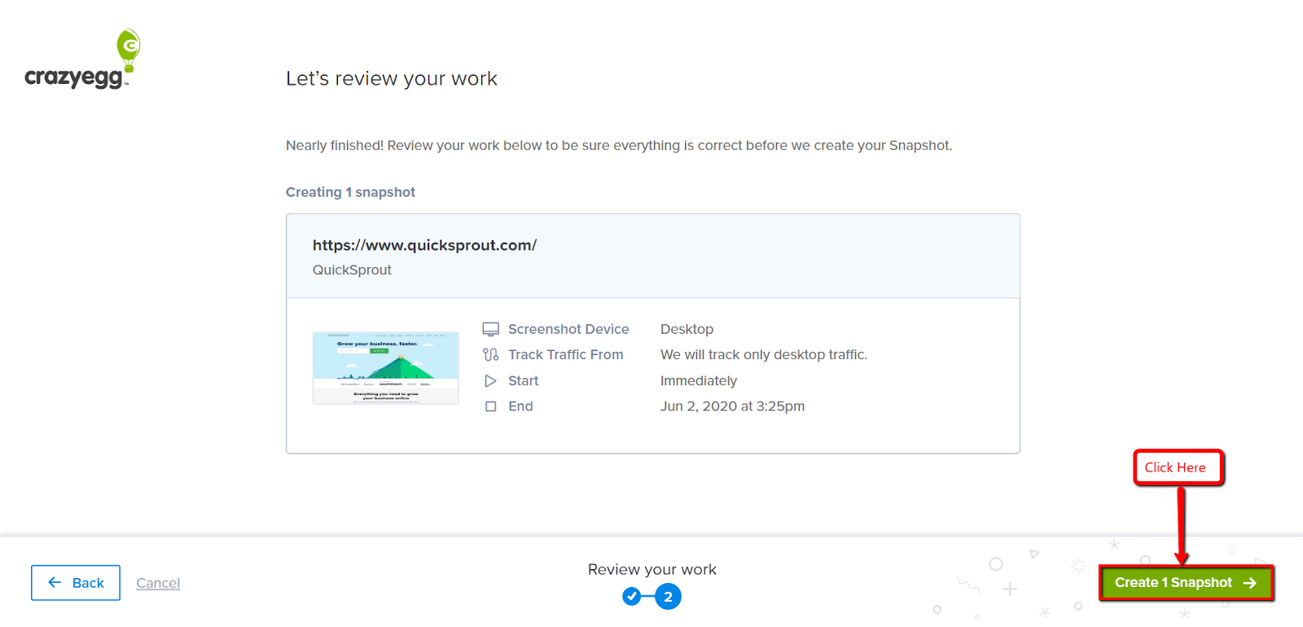Click the Screenshot Device monitor icon
The image size is (1303, 627).
490,329
